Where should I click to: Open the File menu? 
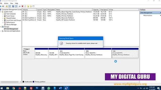[1, 3]
